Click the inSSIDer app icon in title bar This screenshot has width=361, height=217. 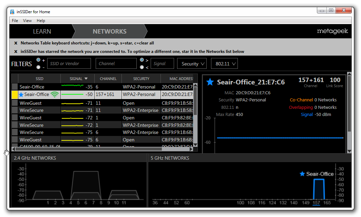pos(12,12)
